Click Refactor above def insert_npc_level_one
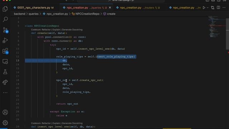This screenshot has height=129, width=229. [x=46, y=123]
